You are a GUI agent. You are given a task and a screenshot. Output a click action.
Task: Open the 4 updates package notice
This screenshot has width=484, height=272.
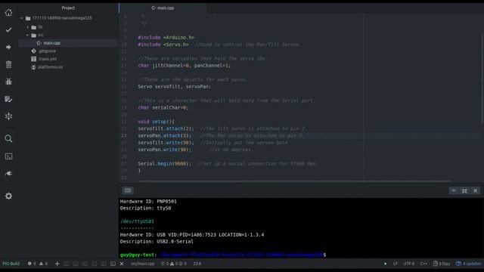pos(469,264)
